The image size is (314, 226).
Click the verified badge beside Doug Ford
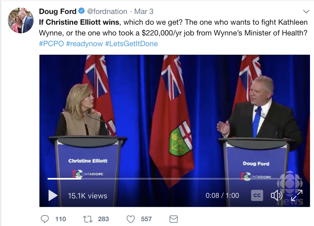[x=81, y=11]
